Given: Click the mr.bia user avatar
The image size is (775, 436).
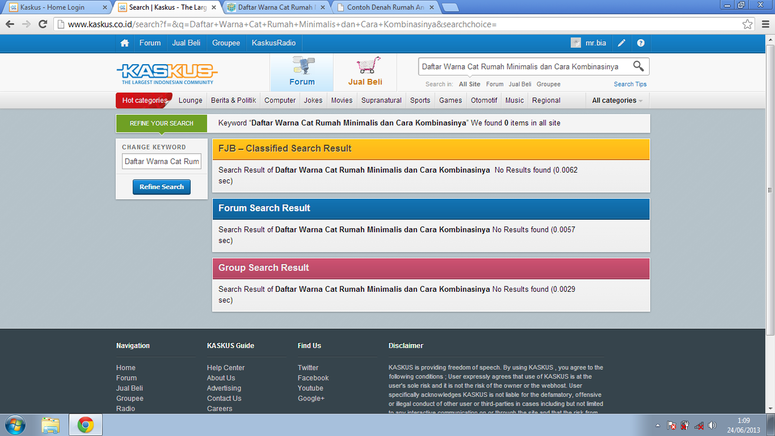Looking at the screenshot, I should pyautogui.click(x=576, y=43).
